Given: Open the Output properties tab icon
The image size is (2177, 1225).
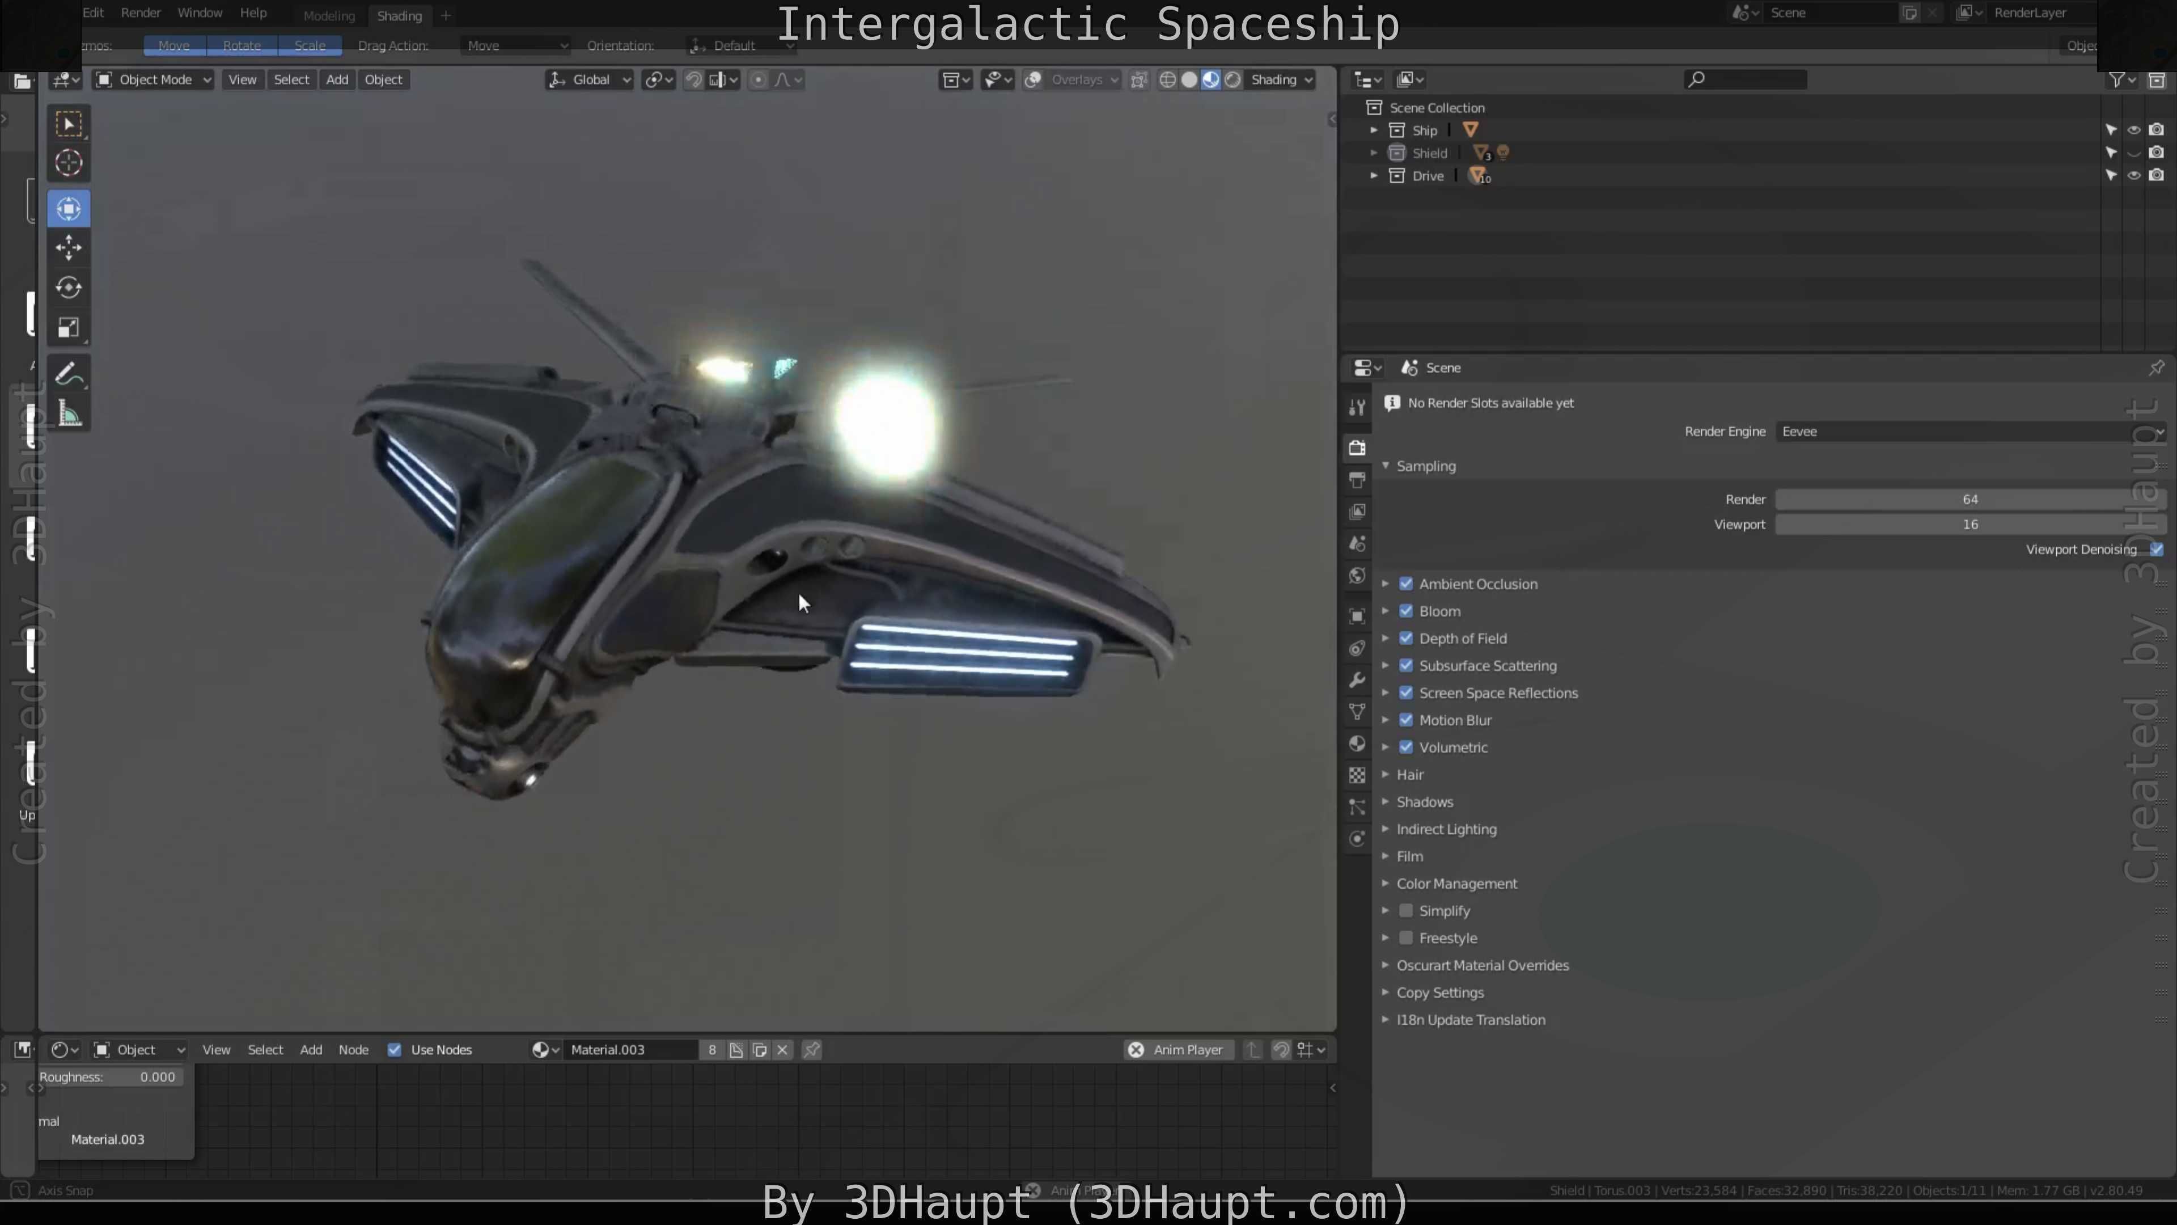Looking at the screenshot, I should [x=1357, y=479].
